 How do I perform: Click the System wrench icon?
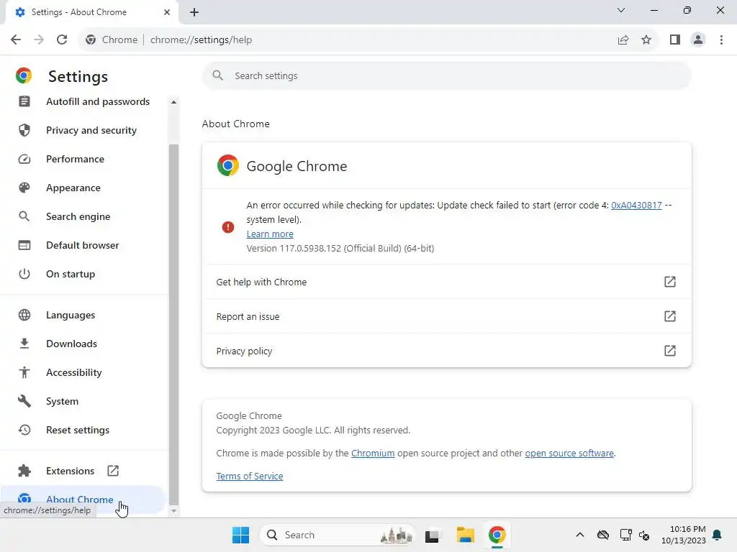click(24, 401)
